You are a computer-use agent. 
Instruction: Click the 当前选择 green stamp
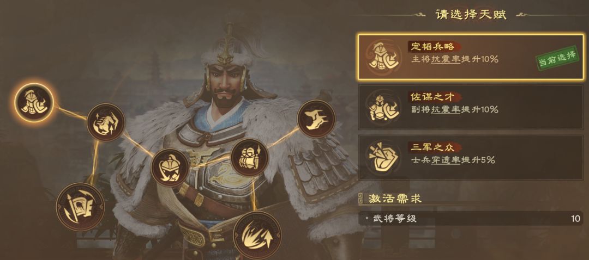pos(557,58)
